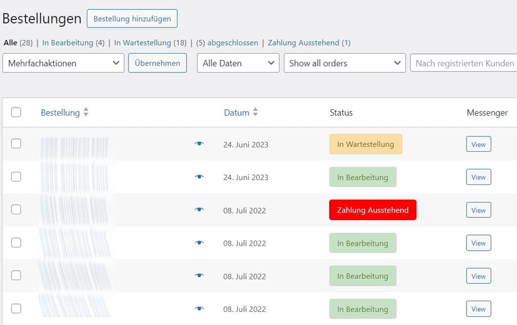Click date 08. Juli 2022 in Zahlung Ausstehend row

[244, 211]
